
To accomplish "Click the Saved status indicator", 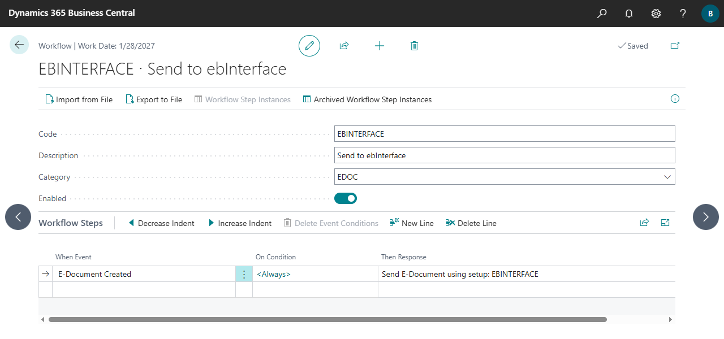I will click(633, 46).
